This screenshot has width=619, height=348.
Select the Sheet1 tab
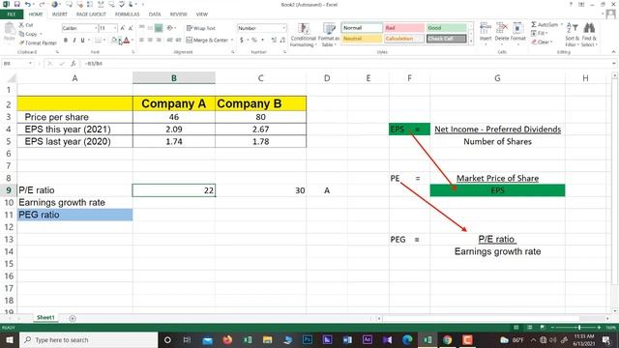tap(45, 318)
